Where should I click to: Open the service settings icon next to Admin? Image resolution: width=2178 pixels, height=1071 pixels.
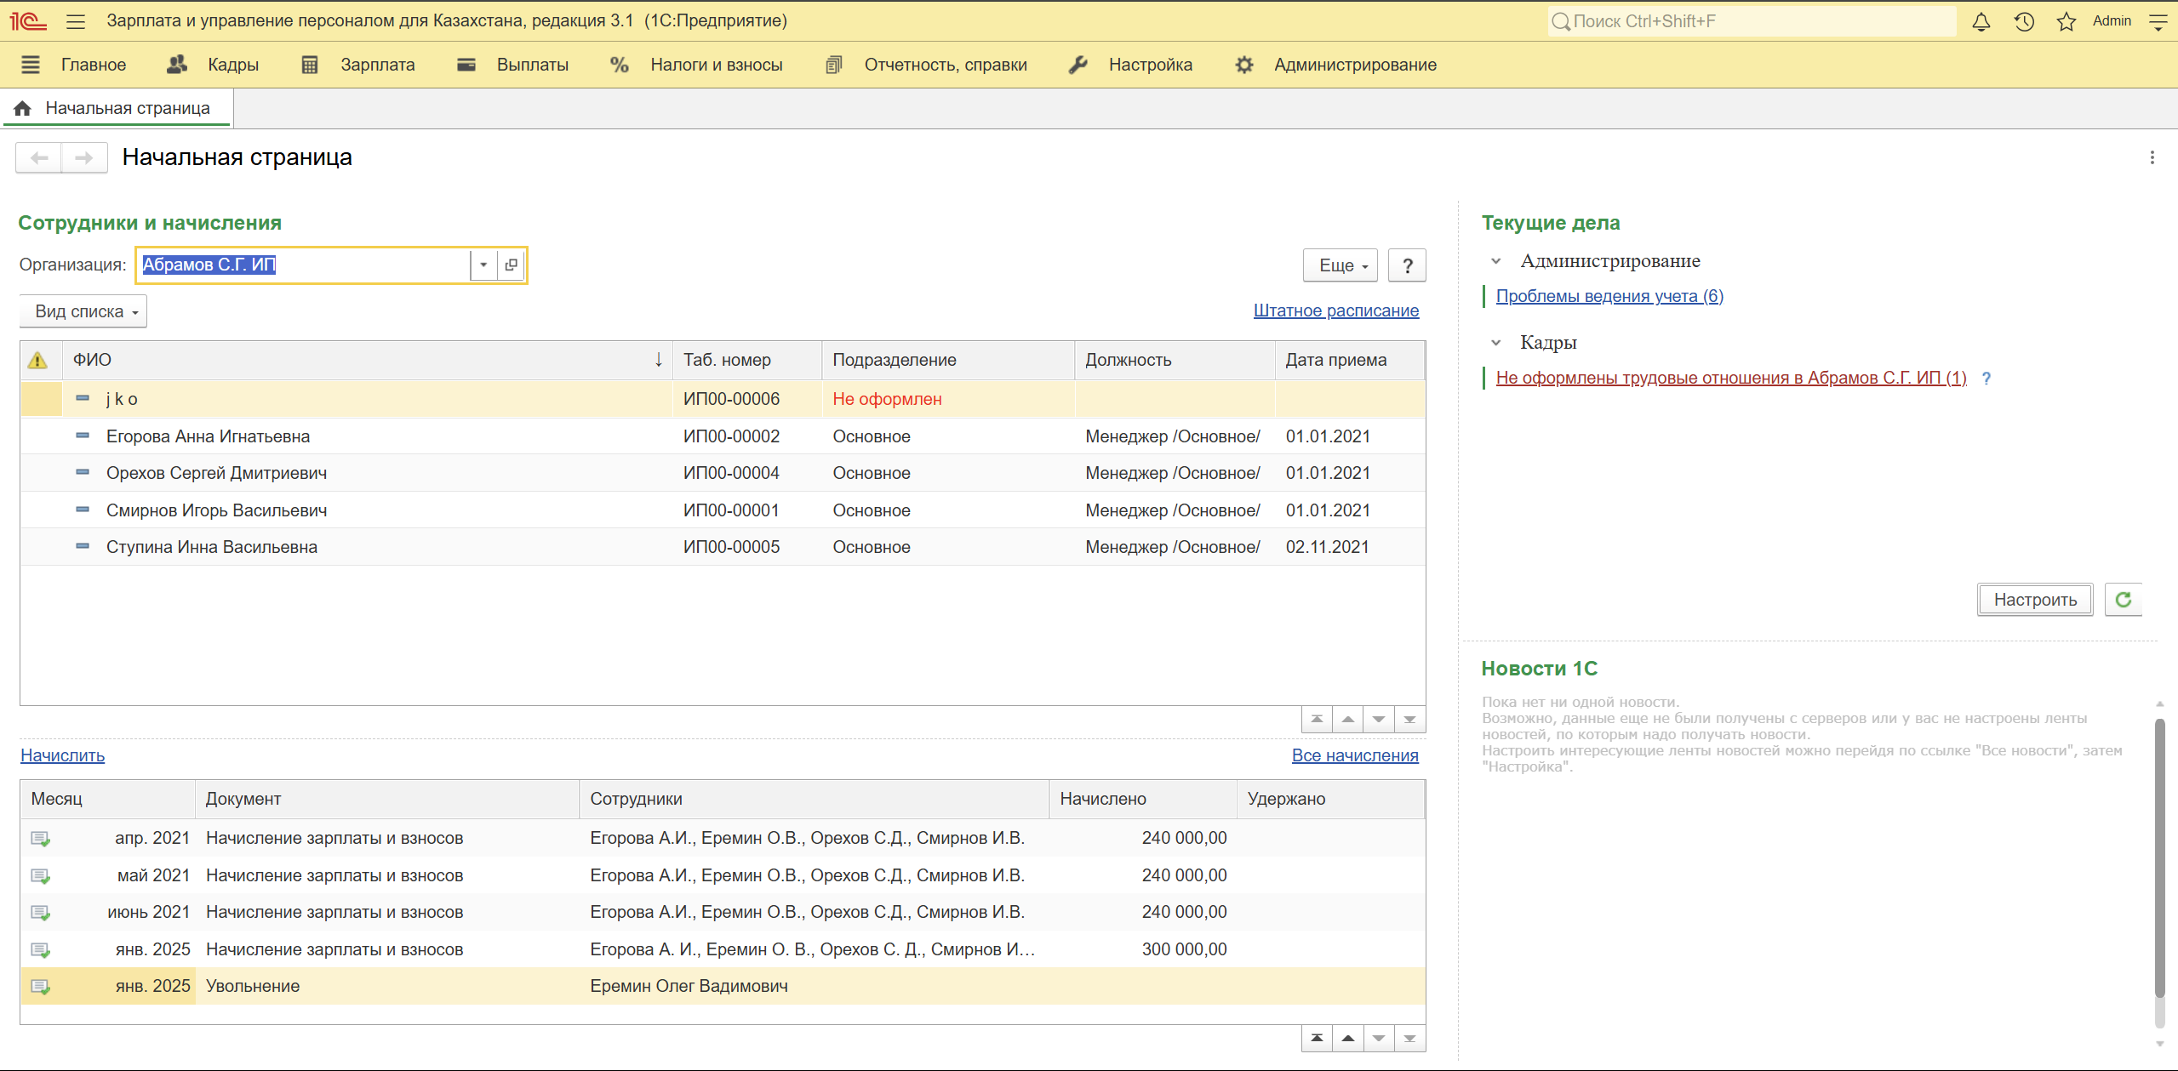(x=2158, y=21)
